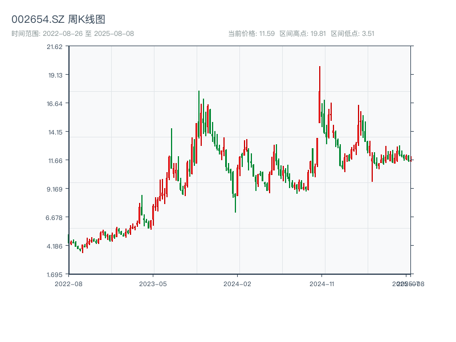The image size is (456, 342).
Task: Click the y-axis label 14.15
Action: click(x=55, y=132)
